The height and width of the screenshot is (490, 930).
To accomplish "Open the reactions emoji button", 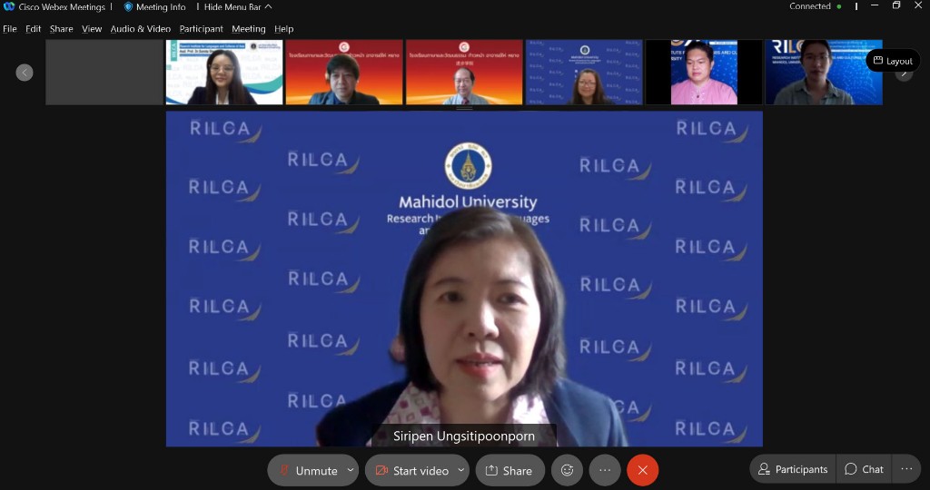I will [x=567, y=470].
